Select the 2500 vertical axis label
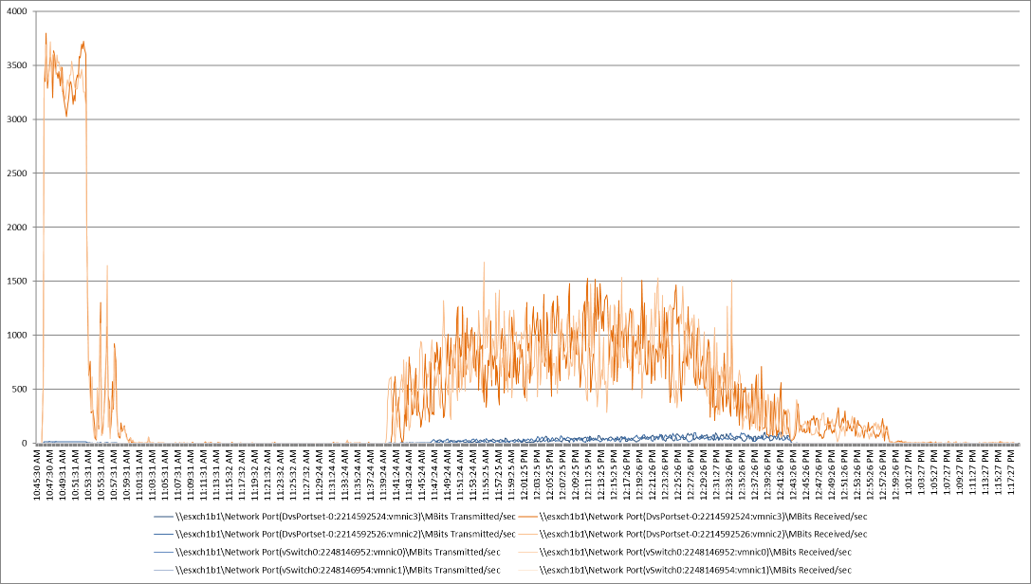Viewport: 1031px width, 584px height. (x=18, y=173)
